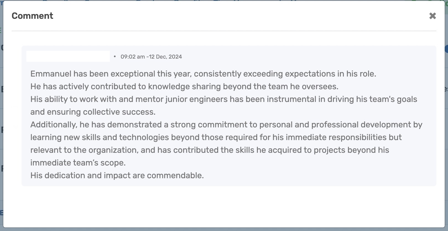
Task: Click the dismiss cross icon at top right
Action: [432, 16]
